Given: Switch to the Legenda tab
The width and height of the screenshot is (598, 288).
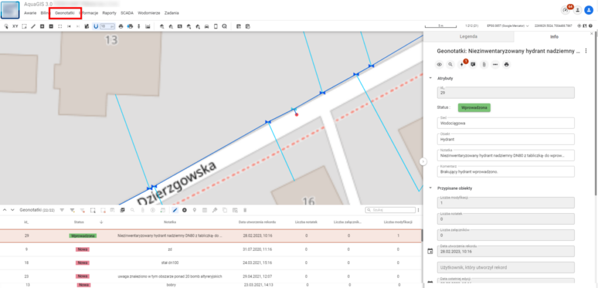Looking at the screenshot, I should [x=468, y=37].
